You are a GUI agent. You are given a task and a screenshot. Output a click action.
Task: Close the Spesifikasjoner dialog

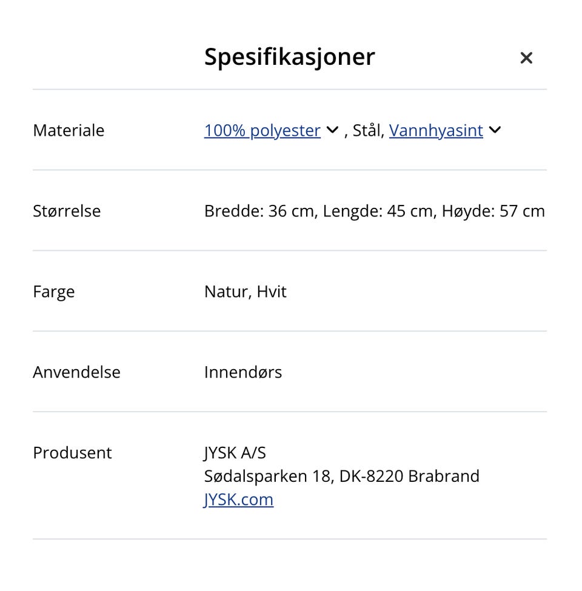pos(526,58)
